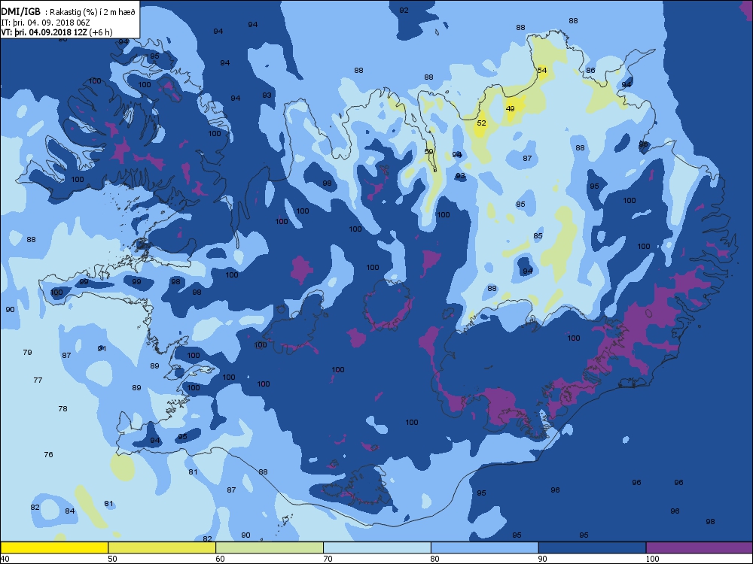This screenshot has height=564, width=753.
Task: Click the humidity value 76 over the sea
Action: click(48, 454)
